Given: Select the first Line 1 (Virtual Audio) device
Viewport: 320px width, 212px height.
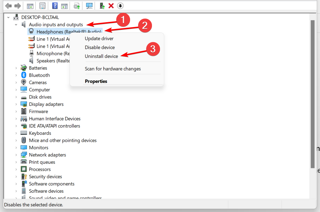Looking at the screenshot, I should tap(53, 39).
